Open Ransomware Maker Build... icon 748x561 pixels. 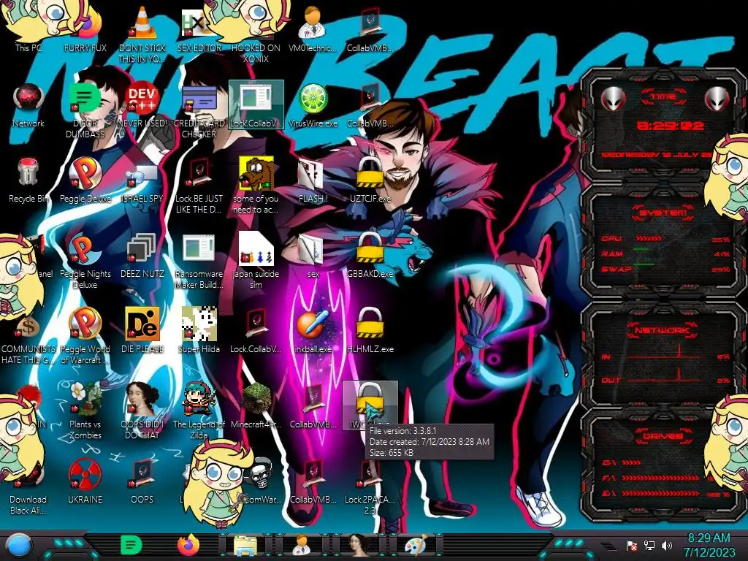coord(199,262)
